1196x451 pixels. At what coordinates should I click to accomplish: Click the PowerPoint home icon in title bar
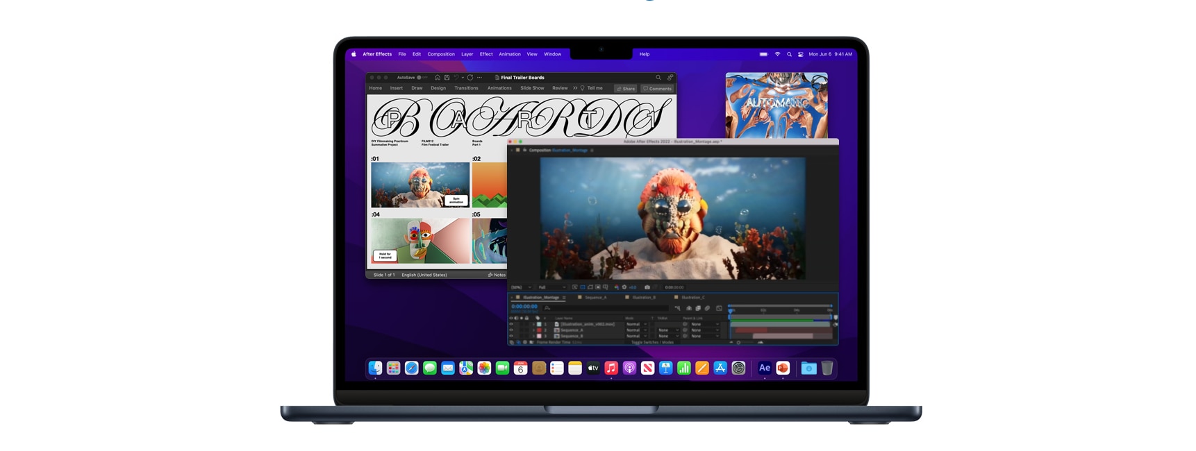pyautogui.click(x=438, y=78)
